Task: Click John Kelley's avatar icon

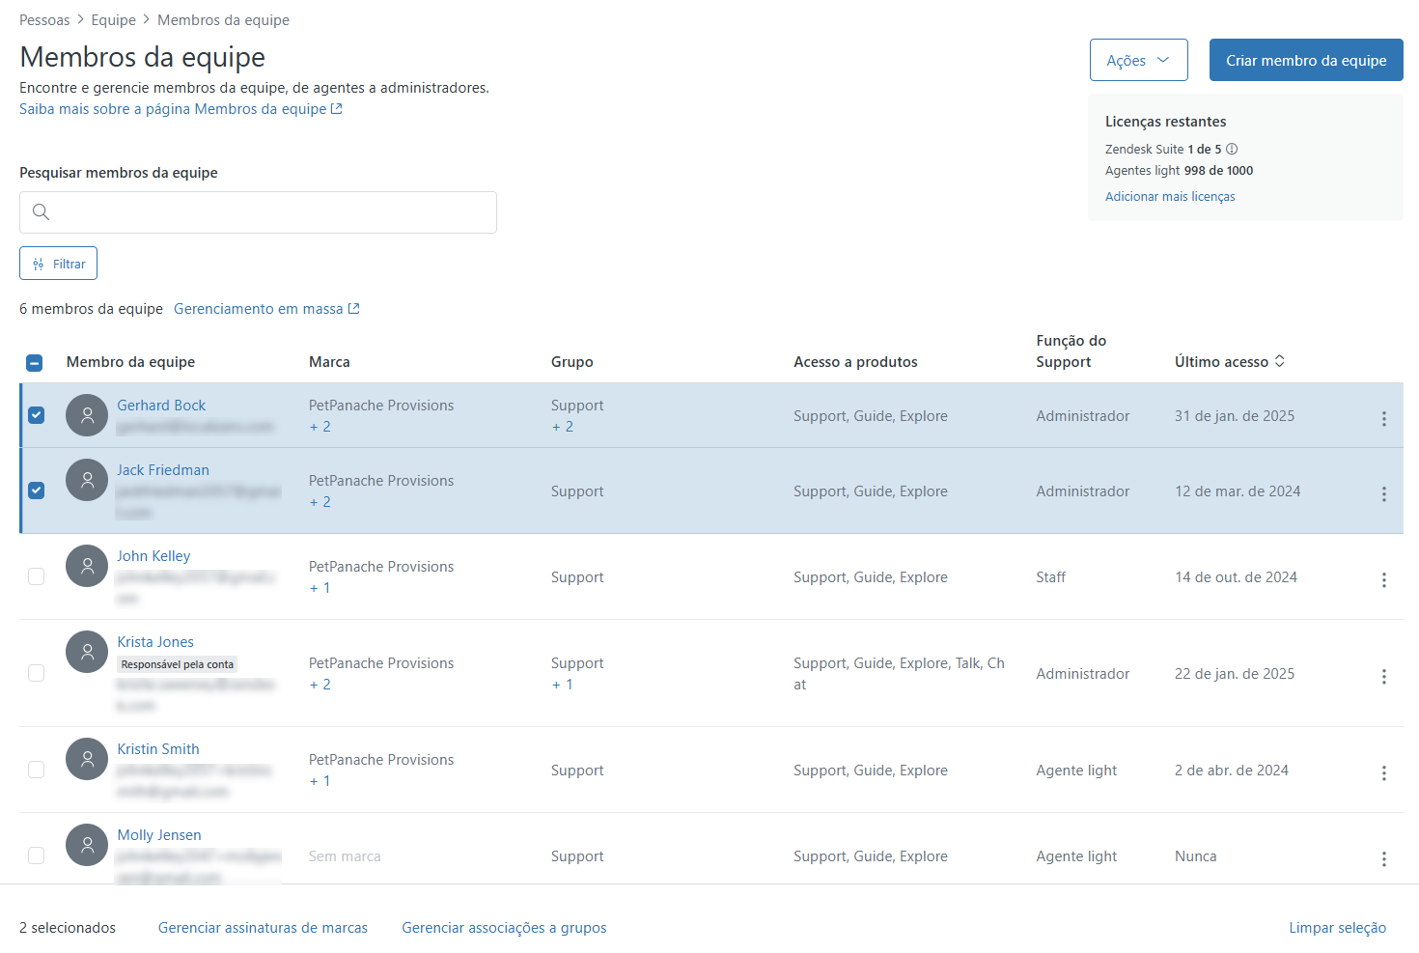Action: click(87, 566)
